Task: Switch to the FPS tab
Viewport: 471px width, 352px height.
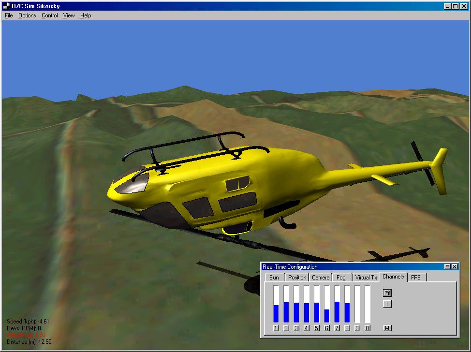Action: click(416, 277)
